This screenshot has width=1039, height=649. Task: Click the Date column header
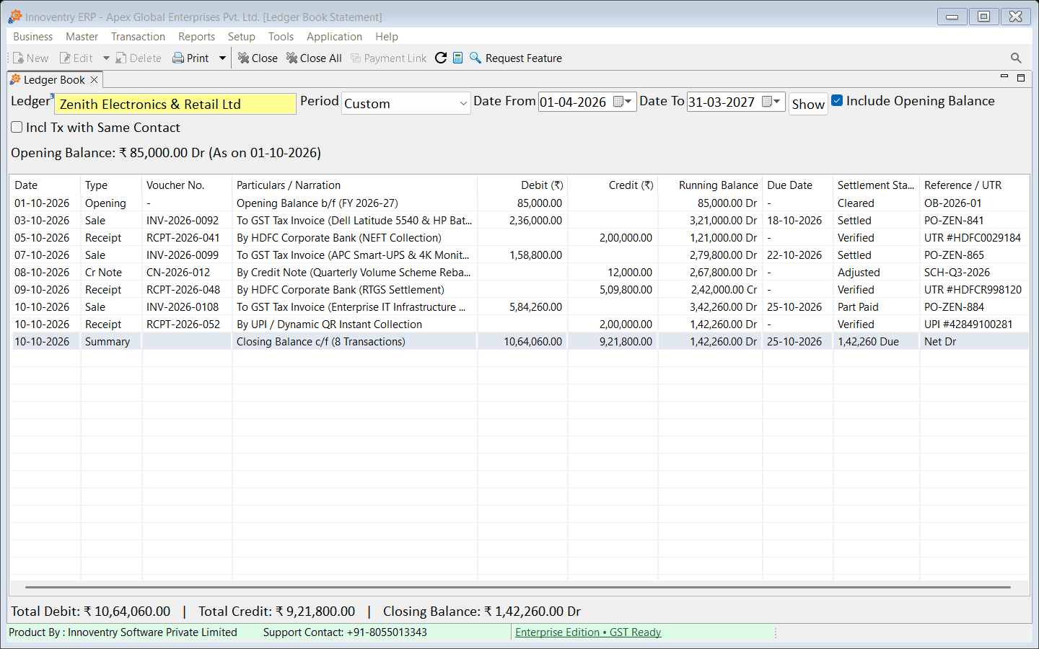[45, 185]
